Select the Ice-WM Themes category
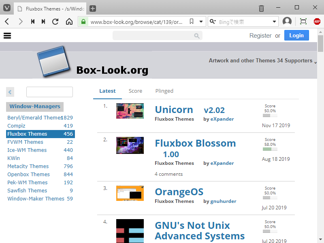 click(x=40, y=150)
